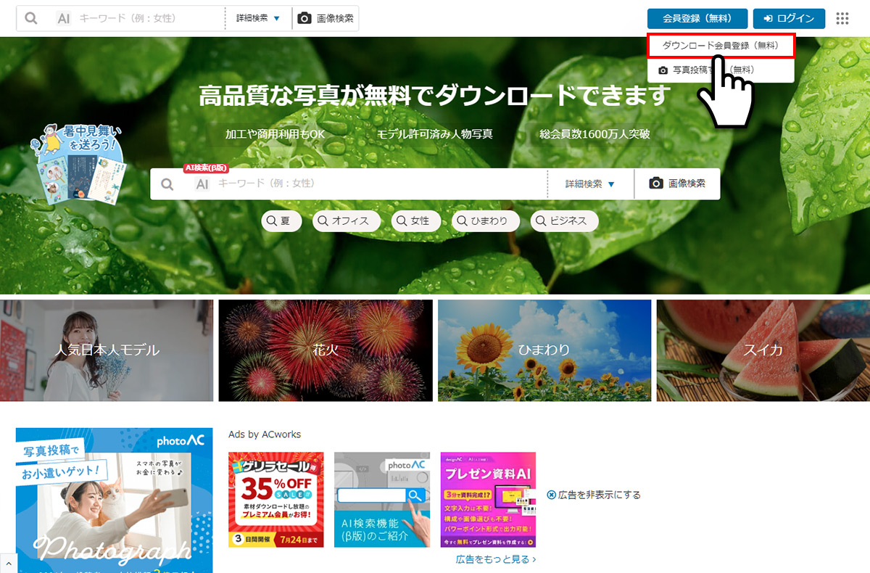Open the ひまわり sunflower category tile

[x=544, y=350]
